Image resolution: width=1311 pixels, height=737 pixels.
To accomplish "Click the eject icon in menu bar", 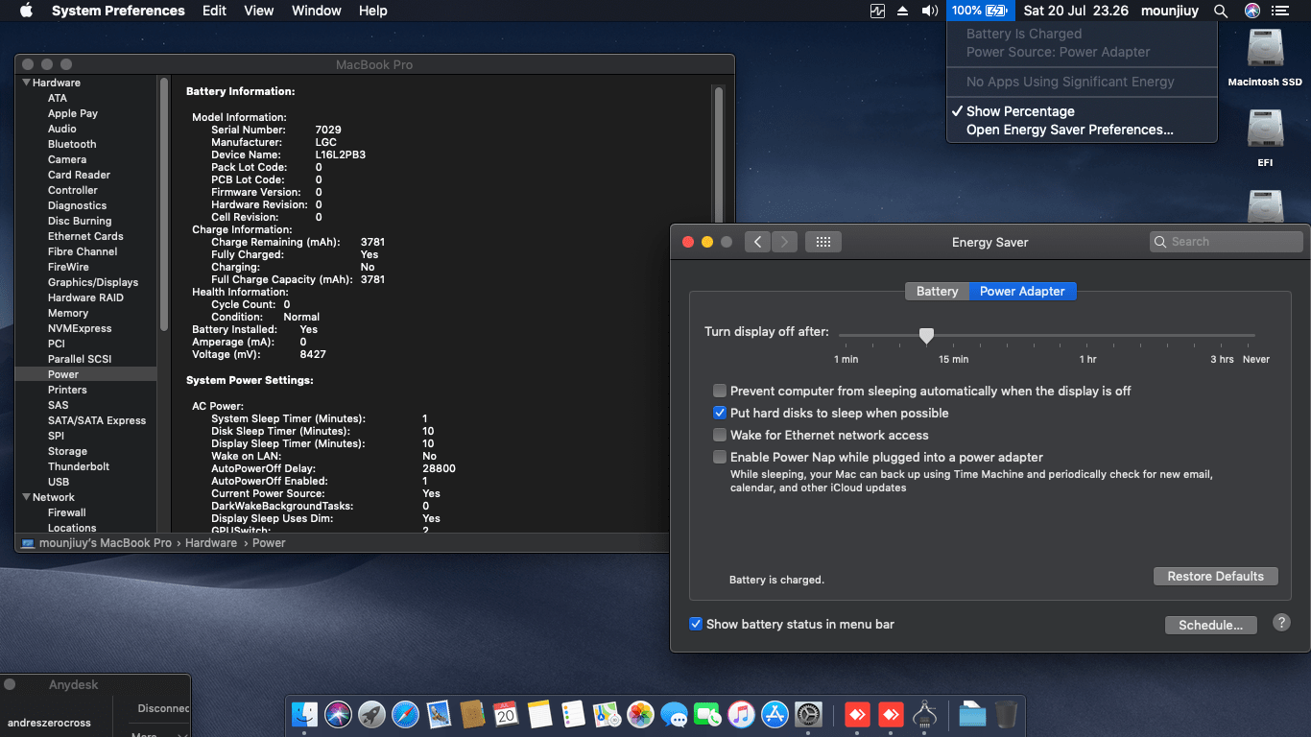I will point(902,11).
